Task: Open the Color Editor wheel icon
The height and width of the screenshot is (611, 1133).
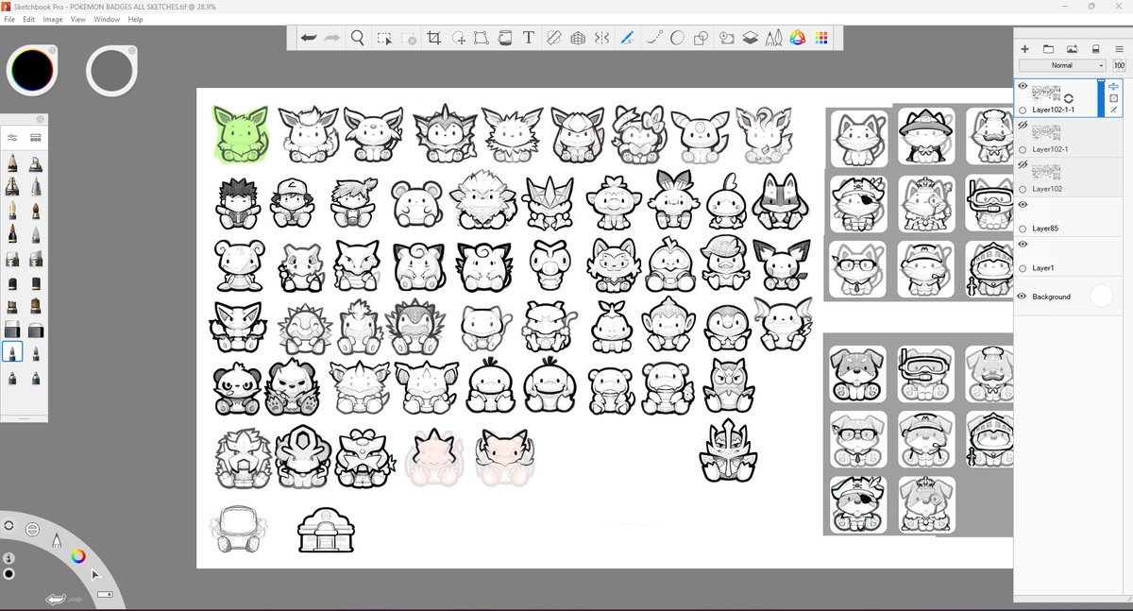Action: coord(798,38)
